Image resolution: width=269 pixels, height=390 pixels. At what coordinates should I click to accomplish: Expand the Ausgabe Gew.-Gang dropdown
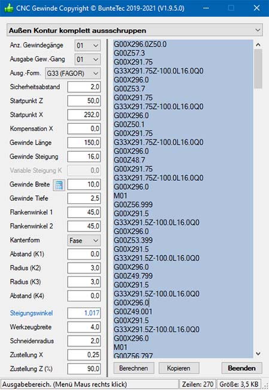coord(87,59)
